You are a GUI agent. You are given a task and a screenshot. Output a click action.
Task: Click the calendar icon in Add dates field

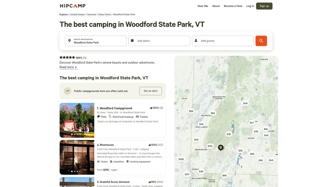click(x=132, y=40)
